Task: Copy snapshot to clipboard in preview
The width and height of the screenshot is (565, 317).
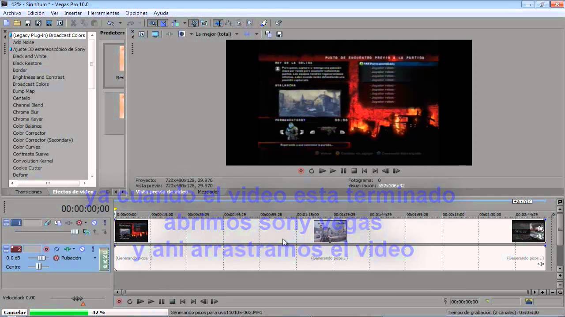Action: click(x=268, y=34)
